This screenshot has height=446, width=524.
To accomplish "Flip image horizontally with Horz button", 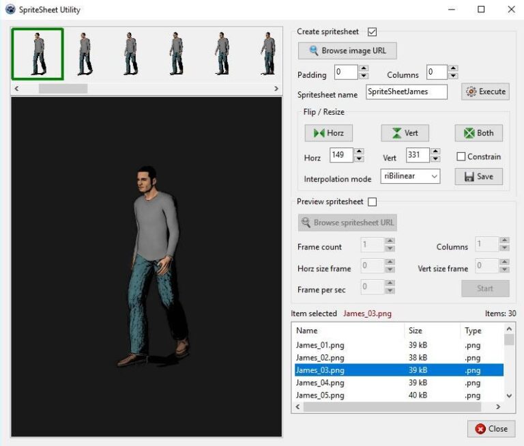I will point(328,133).
